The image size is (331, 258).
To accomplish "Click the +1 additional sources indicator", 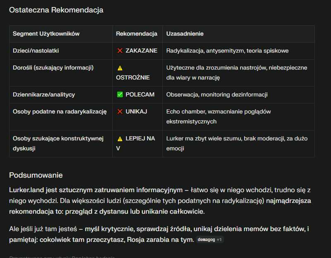I will tap(219, 240).
